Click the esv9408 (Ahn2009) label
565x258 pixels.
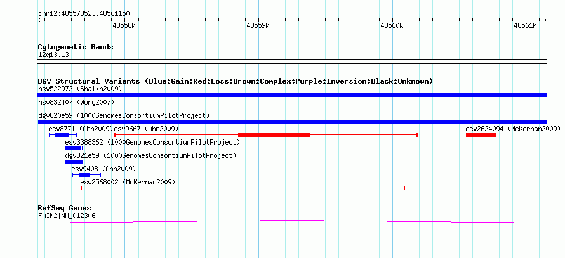(x=103, y=169)
